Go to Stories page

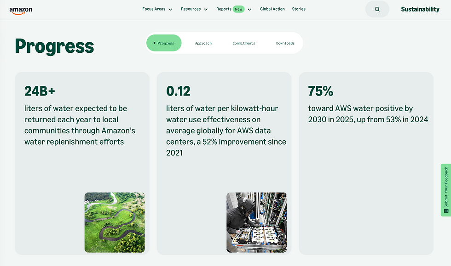click(299, 9)
